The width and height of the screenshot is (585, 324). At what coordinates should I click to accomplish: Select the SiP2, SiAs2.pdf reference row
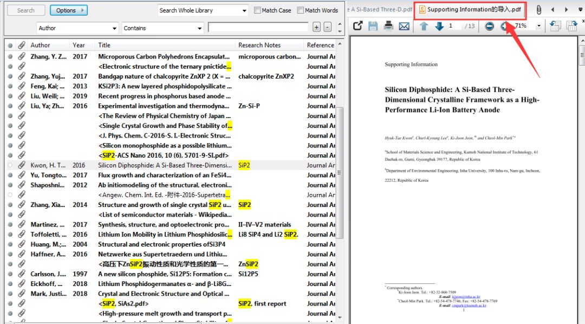pyautogui.click(x=171, y=303)
